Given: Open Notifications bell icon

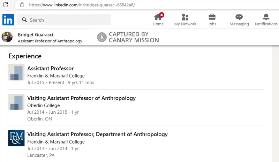Looking at the screenshot, I should 266,17.
